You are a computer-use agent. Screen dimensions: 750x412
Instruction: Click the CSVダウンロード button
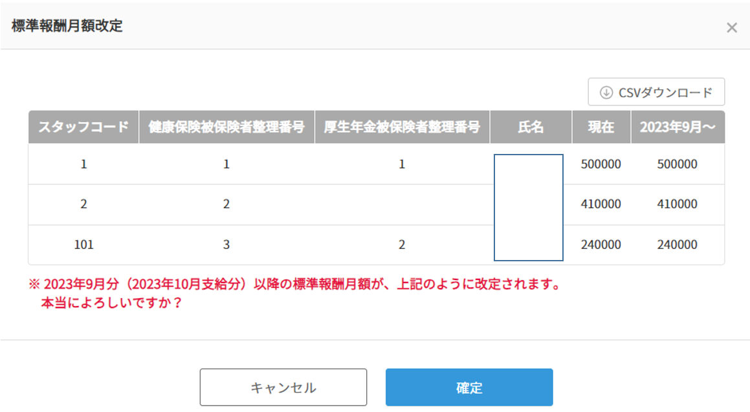pos(656,92)
